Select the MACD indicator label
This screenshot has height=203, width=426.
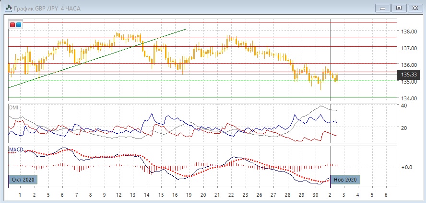pyautogui.click(x=16, y=150)
